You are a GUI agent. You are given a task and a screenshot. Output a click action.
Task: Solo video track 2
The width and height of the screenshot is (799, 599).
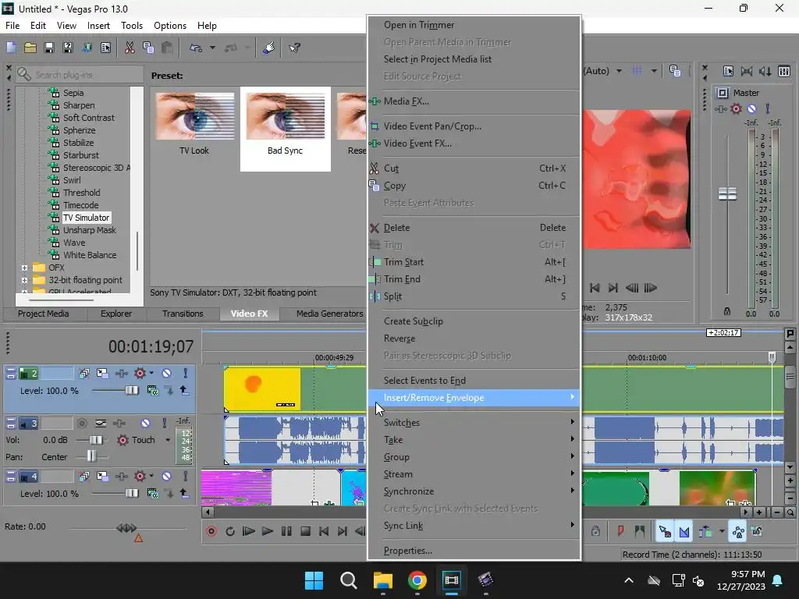(185, 374)
